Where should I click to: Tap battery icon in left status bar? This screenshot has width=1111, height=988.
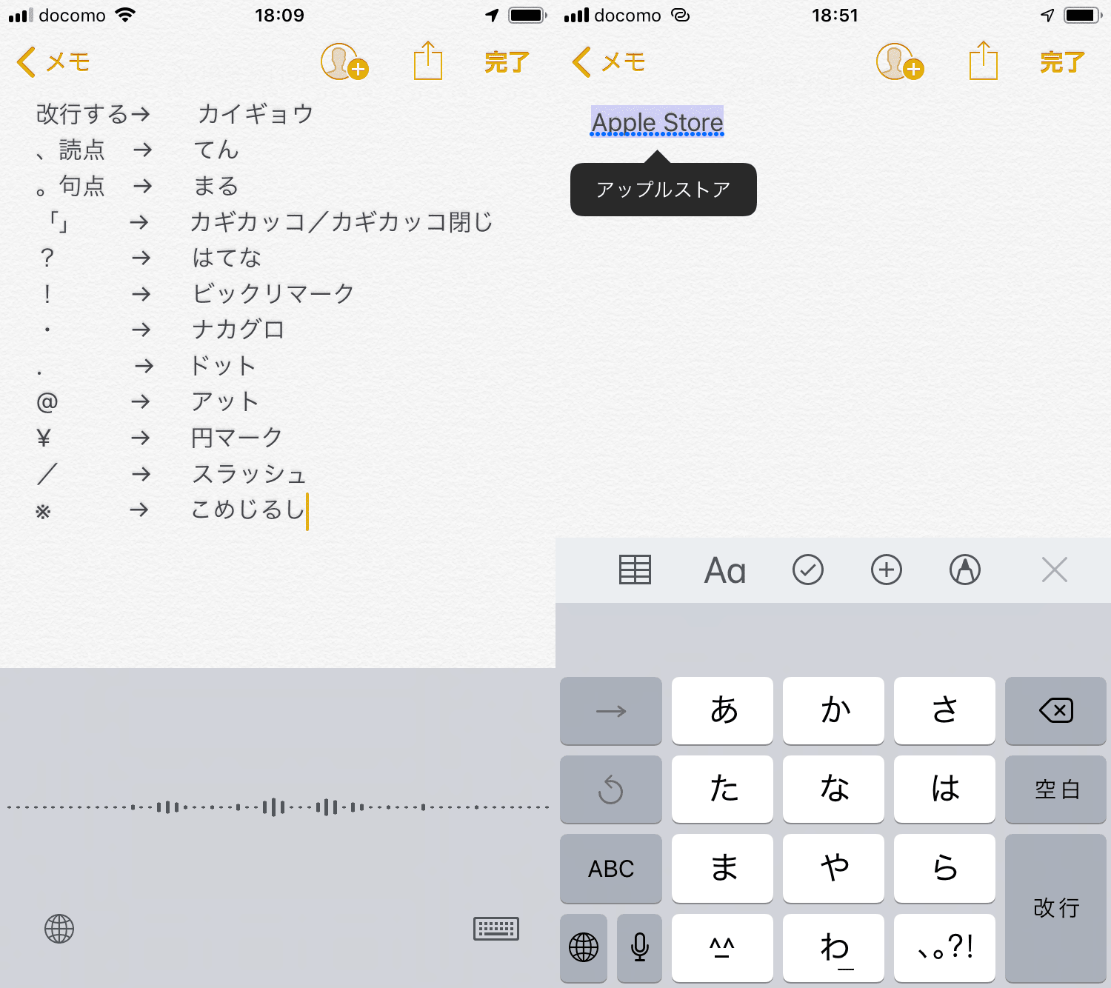click(528, 15)
